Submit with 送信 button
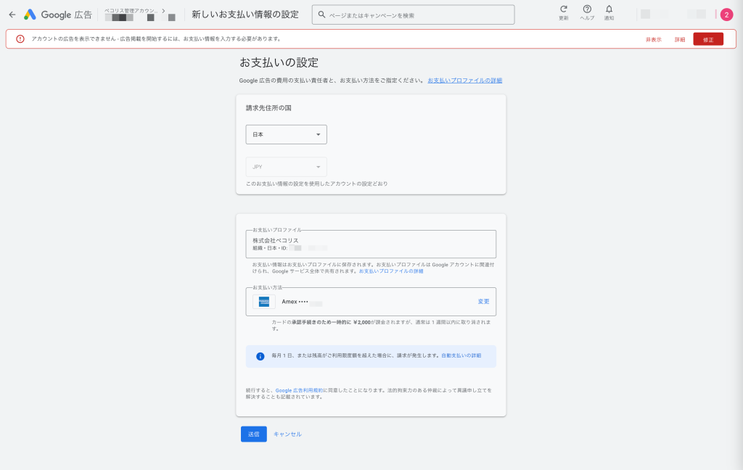This screenshot has width=743, height=470. [253, 434]
